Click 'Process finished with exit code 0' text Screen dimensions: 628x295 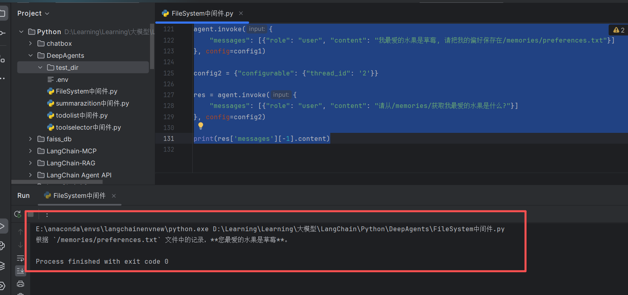[102, 261]
